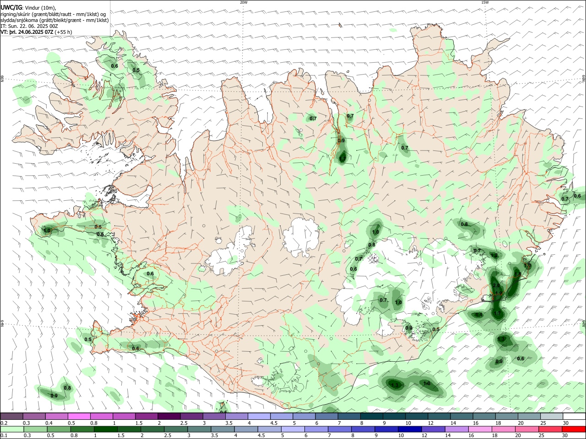
Task: Click the 'VT: þri. 24.06.2025 07Z (+55 h)' line
Action: [36, 32]
